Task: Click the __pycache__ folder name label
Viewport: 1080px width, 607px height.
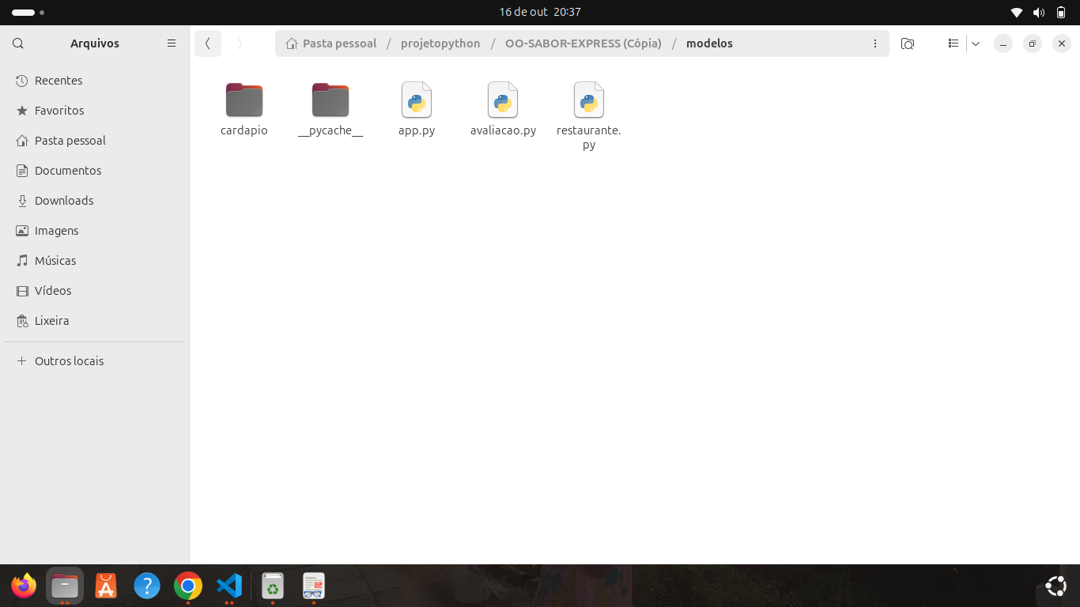Action: click(x=330, y=130)
